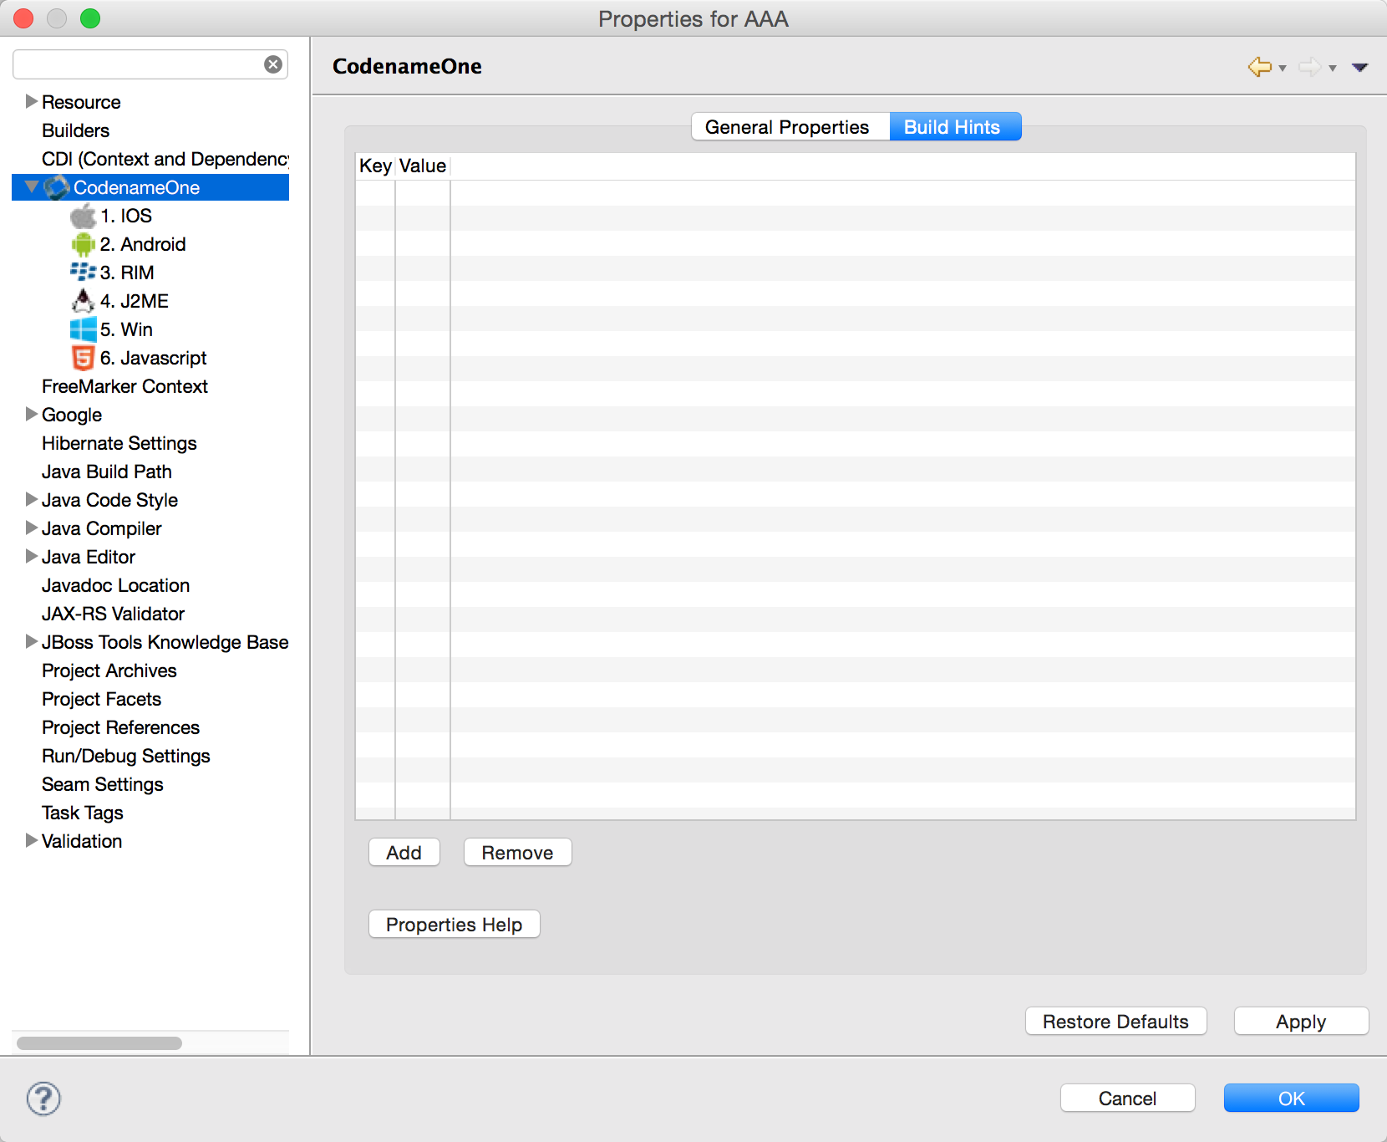Select the Resource tree item label
1387x1142 pixels.
tap(82, 102)
